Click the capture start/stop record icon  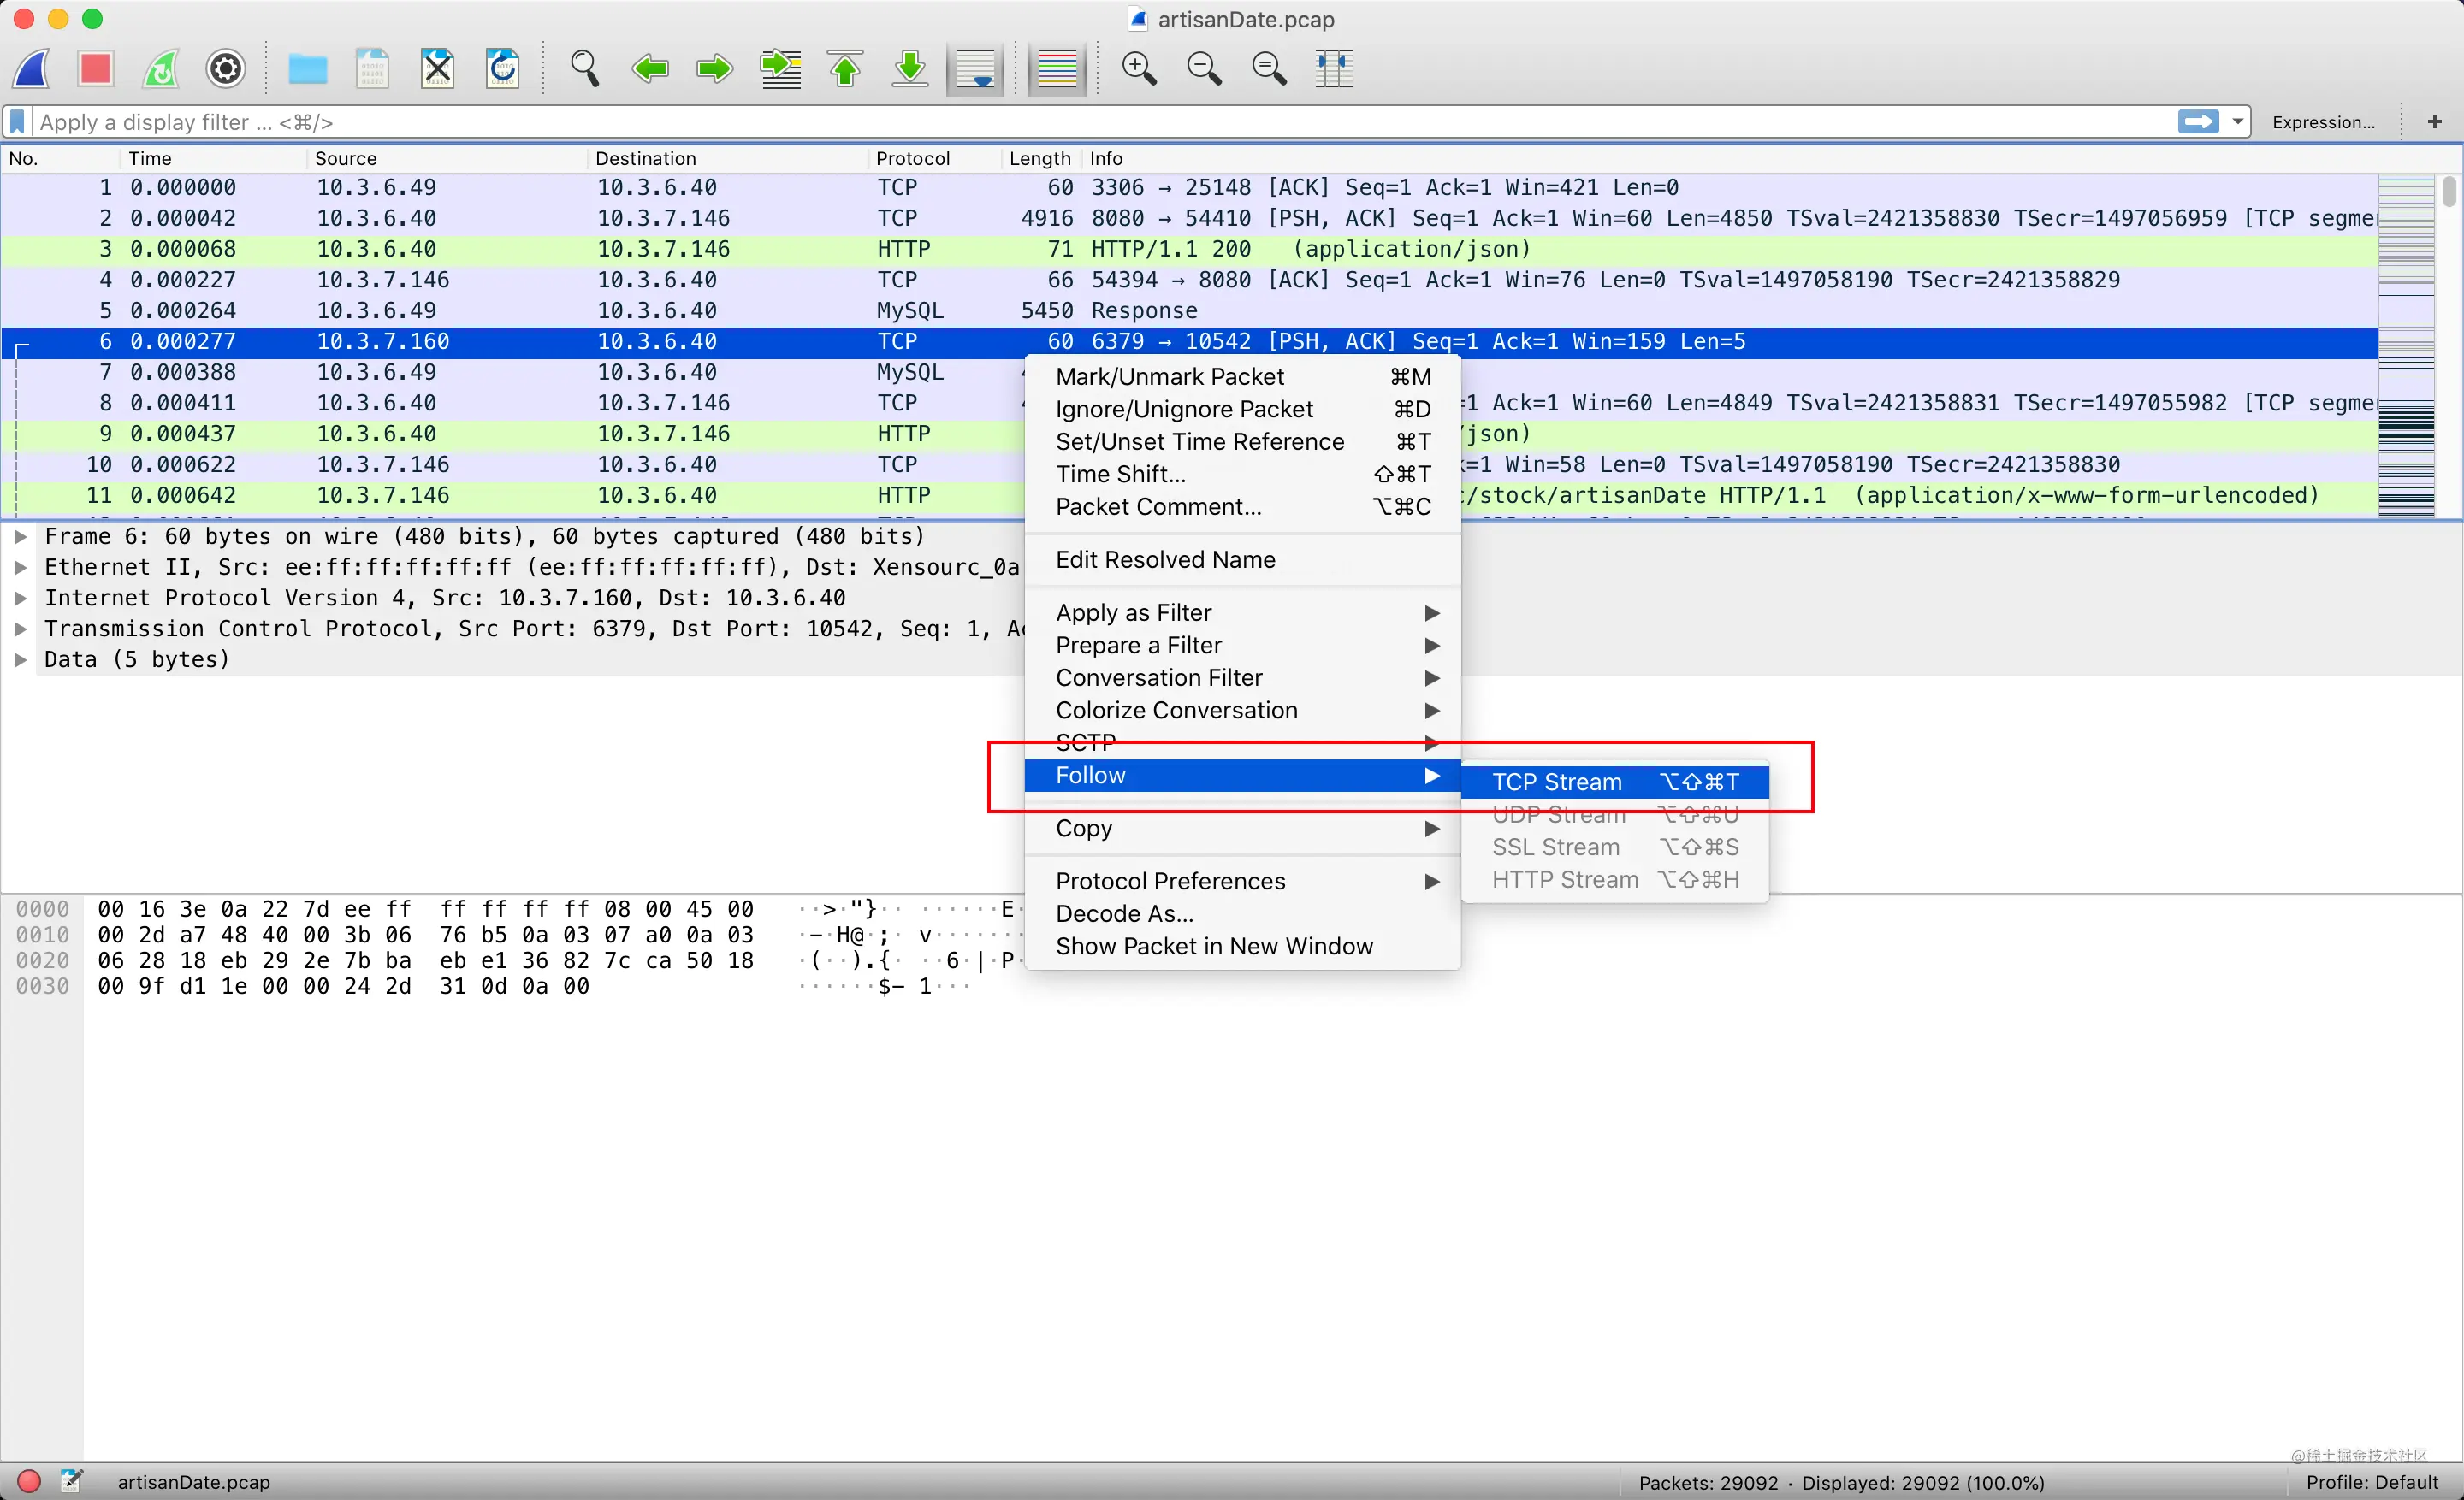(x=97, y=67)
